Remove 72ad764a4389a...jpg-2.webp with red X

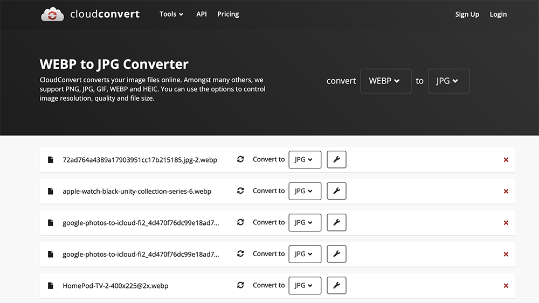click(506, 159)
